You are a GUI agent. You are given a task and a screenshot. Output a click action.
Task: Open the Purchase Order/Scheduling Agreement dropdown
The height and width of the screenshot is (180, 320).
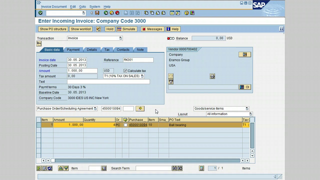click(95, 108)
